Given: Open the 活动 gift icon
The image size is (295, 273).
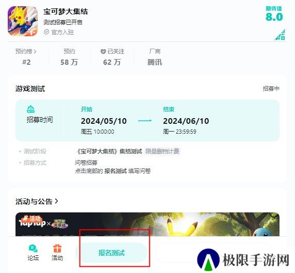Looking at the screenshot, I should [x=57, y=248].
